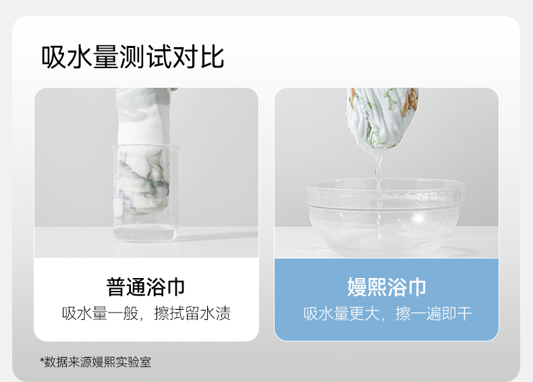Click the glass bowl in right photo

(x=384, y=217)
